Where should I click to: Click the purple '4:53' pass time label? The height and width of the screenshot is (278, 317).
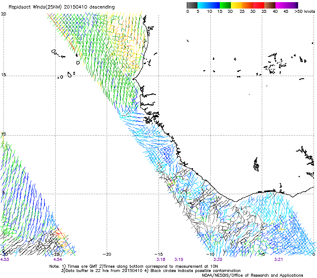[x=4, y=260]
